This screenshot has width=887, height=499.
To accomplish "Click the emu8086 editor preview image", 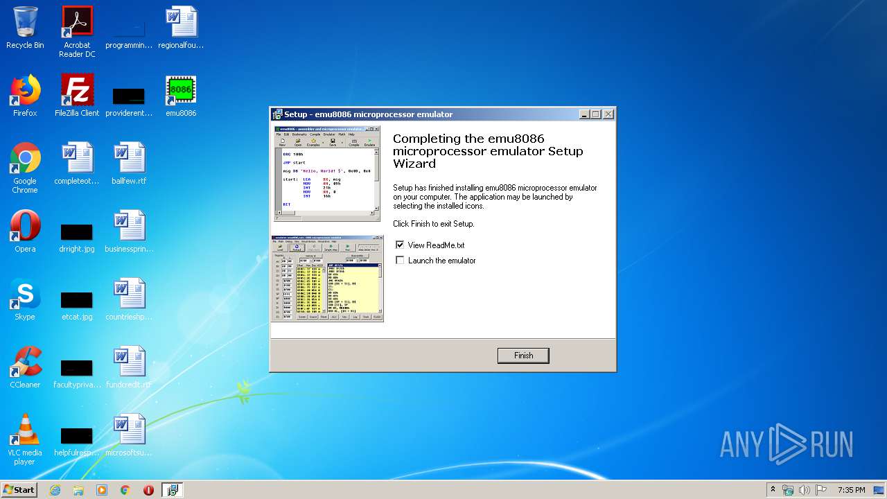I will [x=326, y=173].
